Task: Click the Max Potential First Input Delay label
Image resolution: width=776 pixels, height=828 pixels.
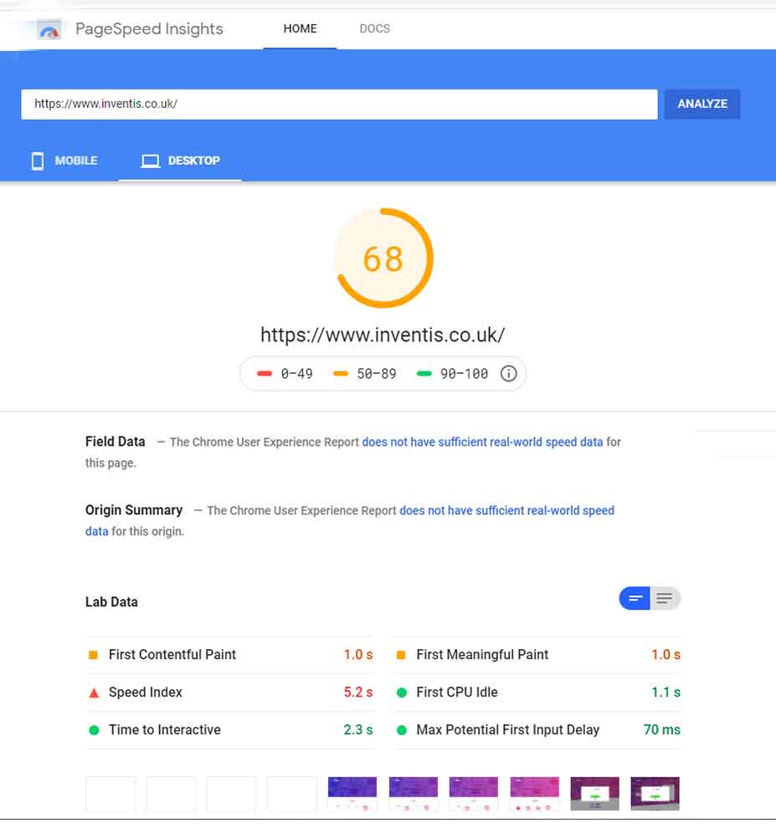Action: click(508, 730)
